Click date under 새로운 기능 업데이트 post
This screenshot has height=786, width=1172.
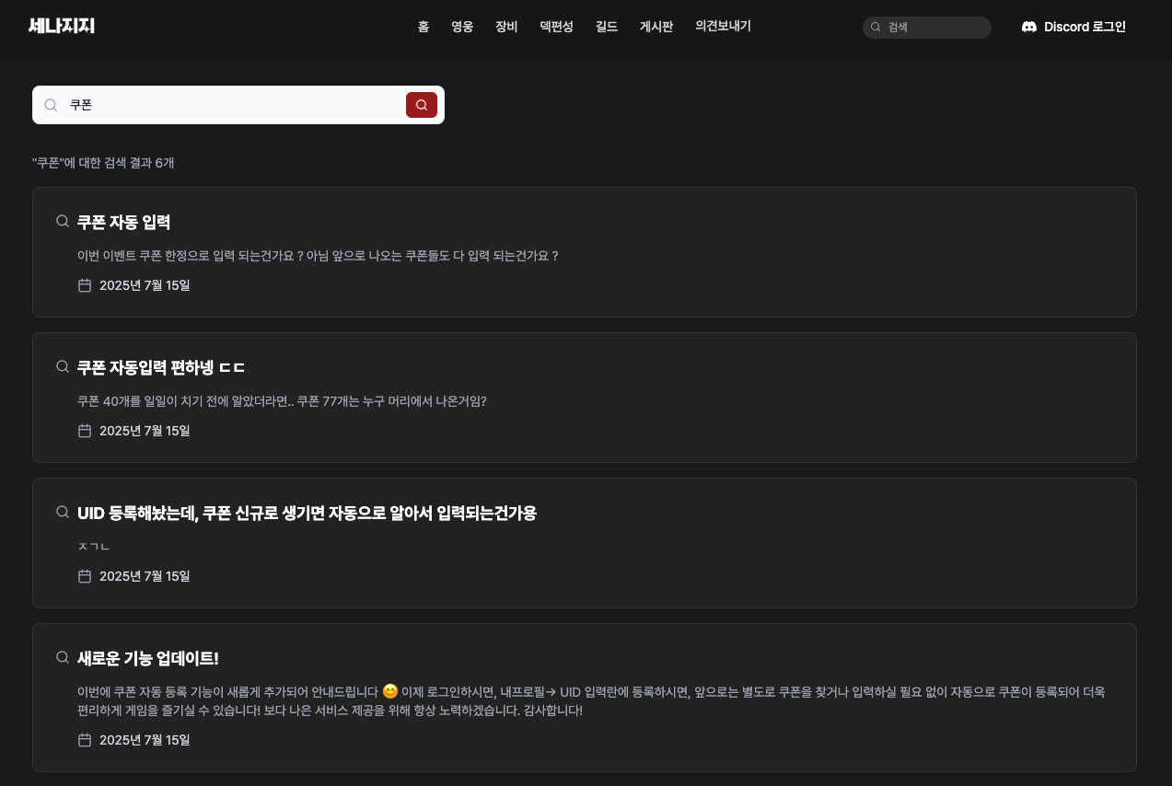click(145, 740)
